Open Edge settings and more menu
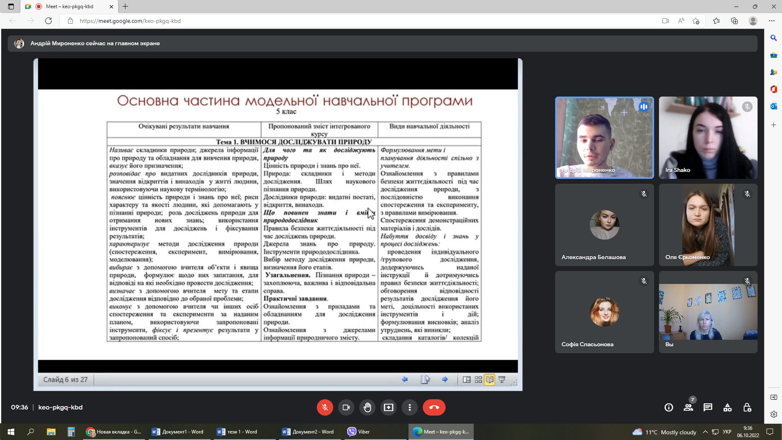The width and height of the screenshot is (782, 440). [771, 21]
